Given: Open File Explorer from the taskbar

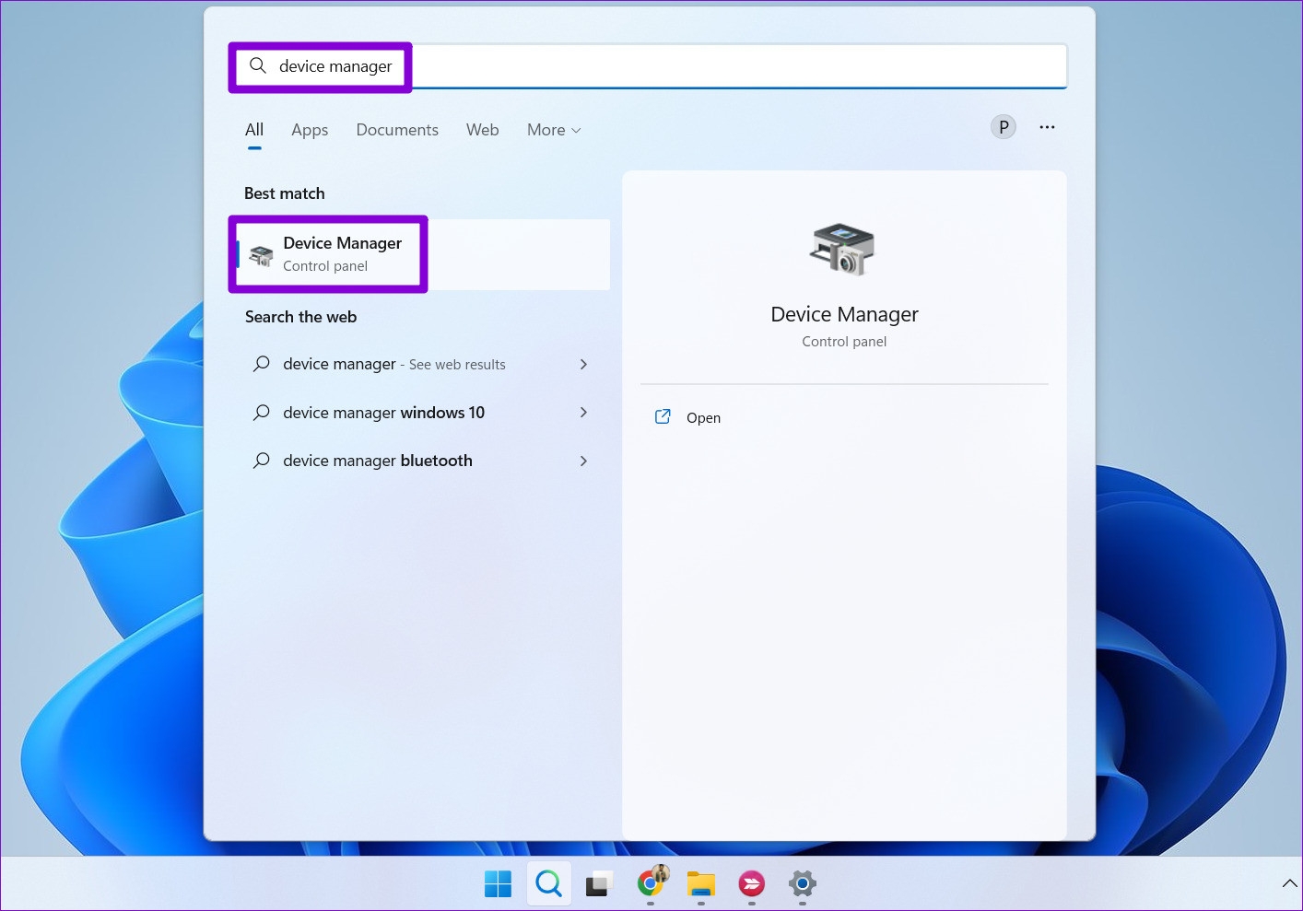Looking at the screenshot, I should coord(700,883).
